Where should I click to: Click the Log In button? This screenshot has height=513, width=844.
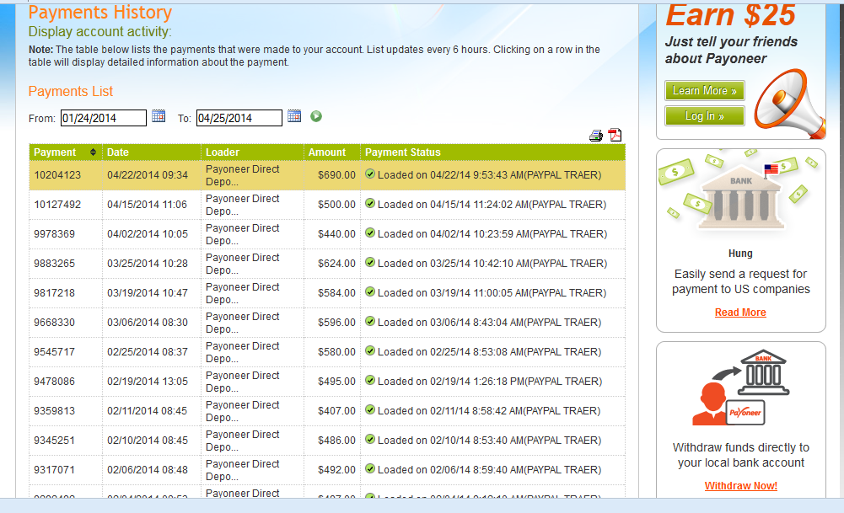click(705, 115)
